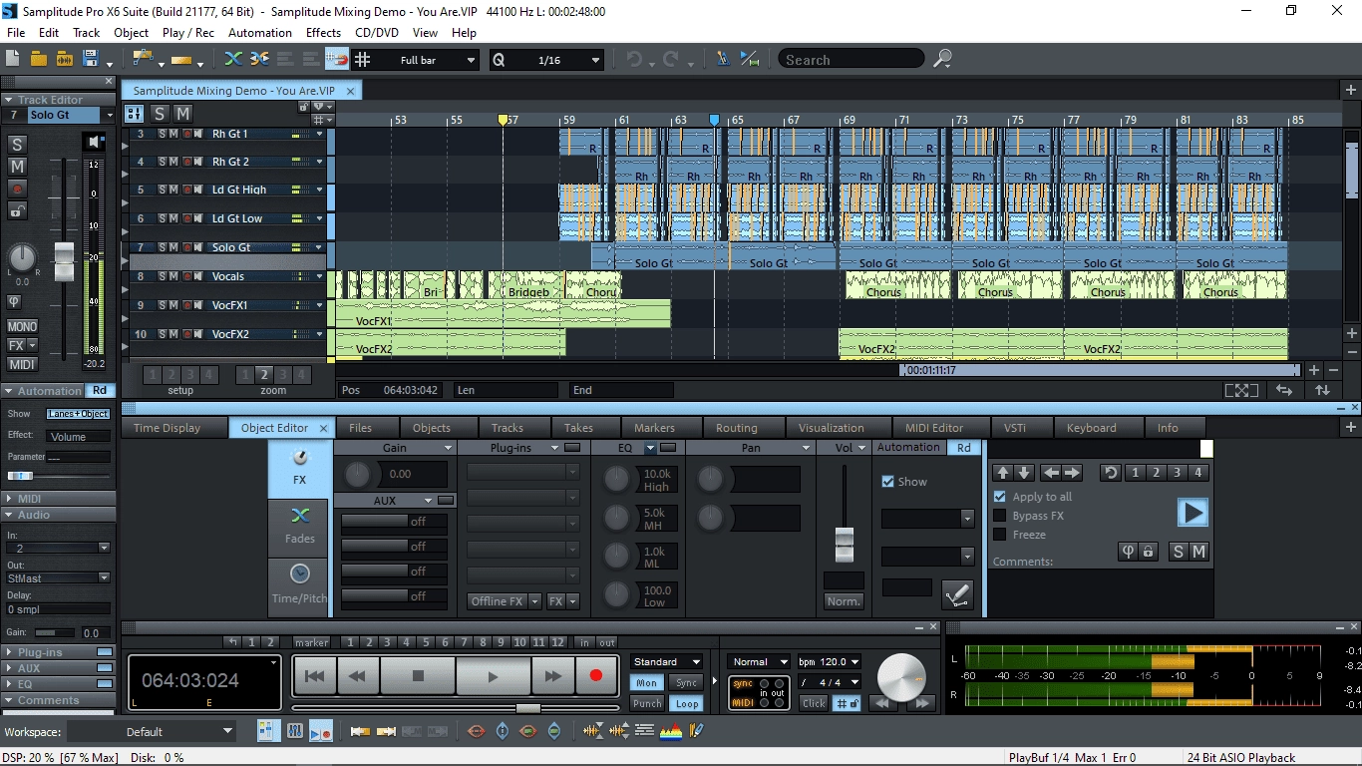The image size is (1362, 766).
Task: Enable Freeze checkbox
Action: coord(1000,535)
